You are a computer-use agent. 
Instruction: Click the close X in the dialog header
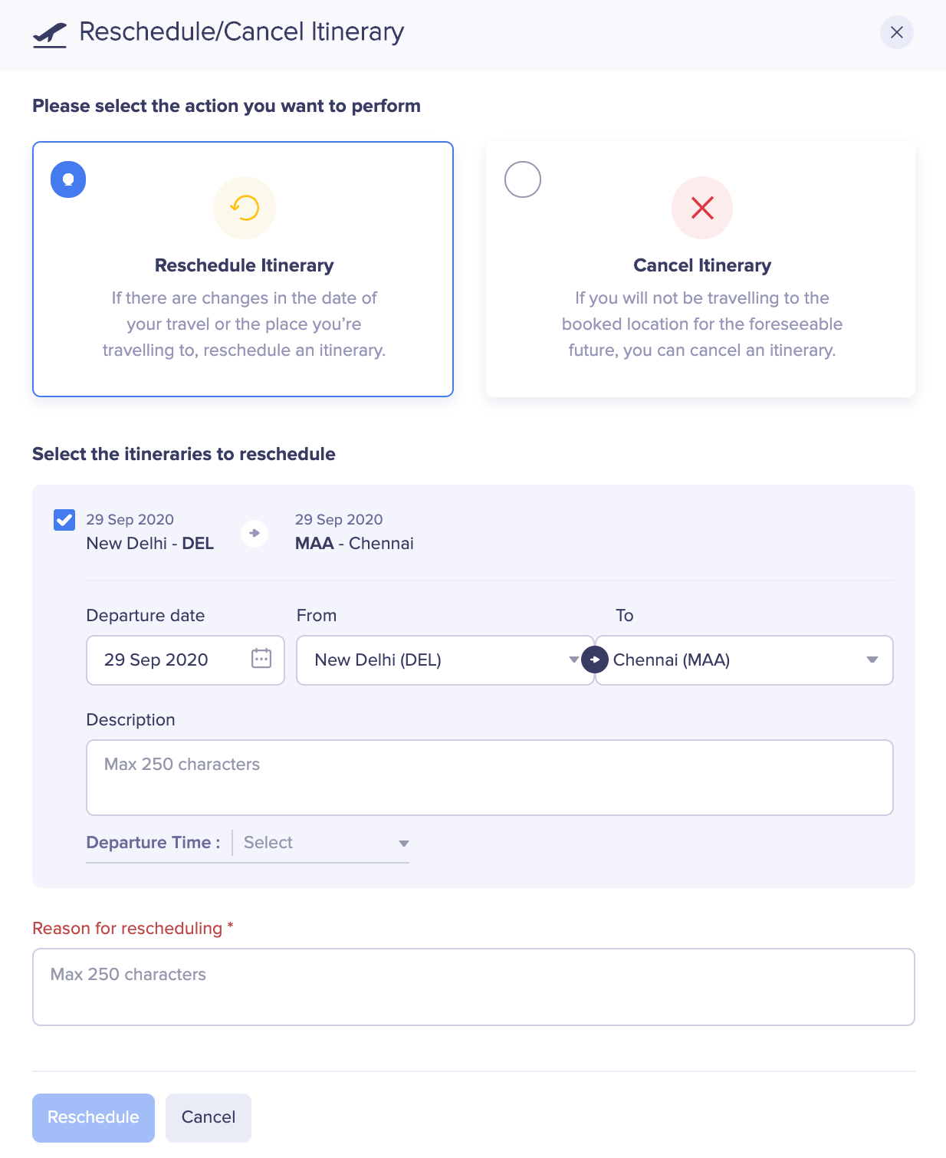[896, 32]
